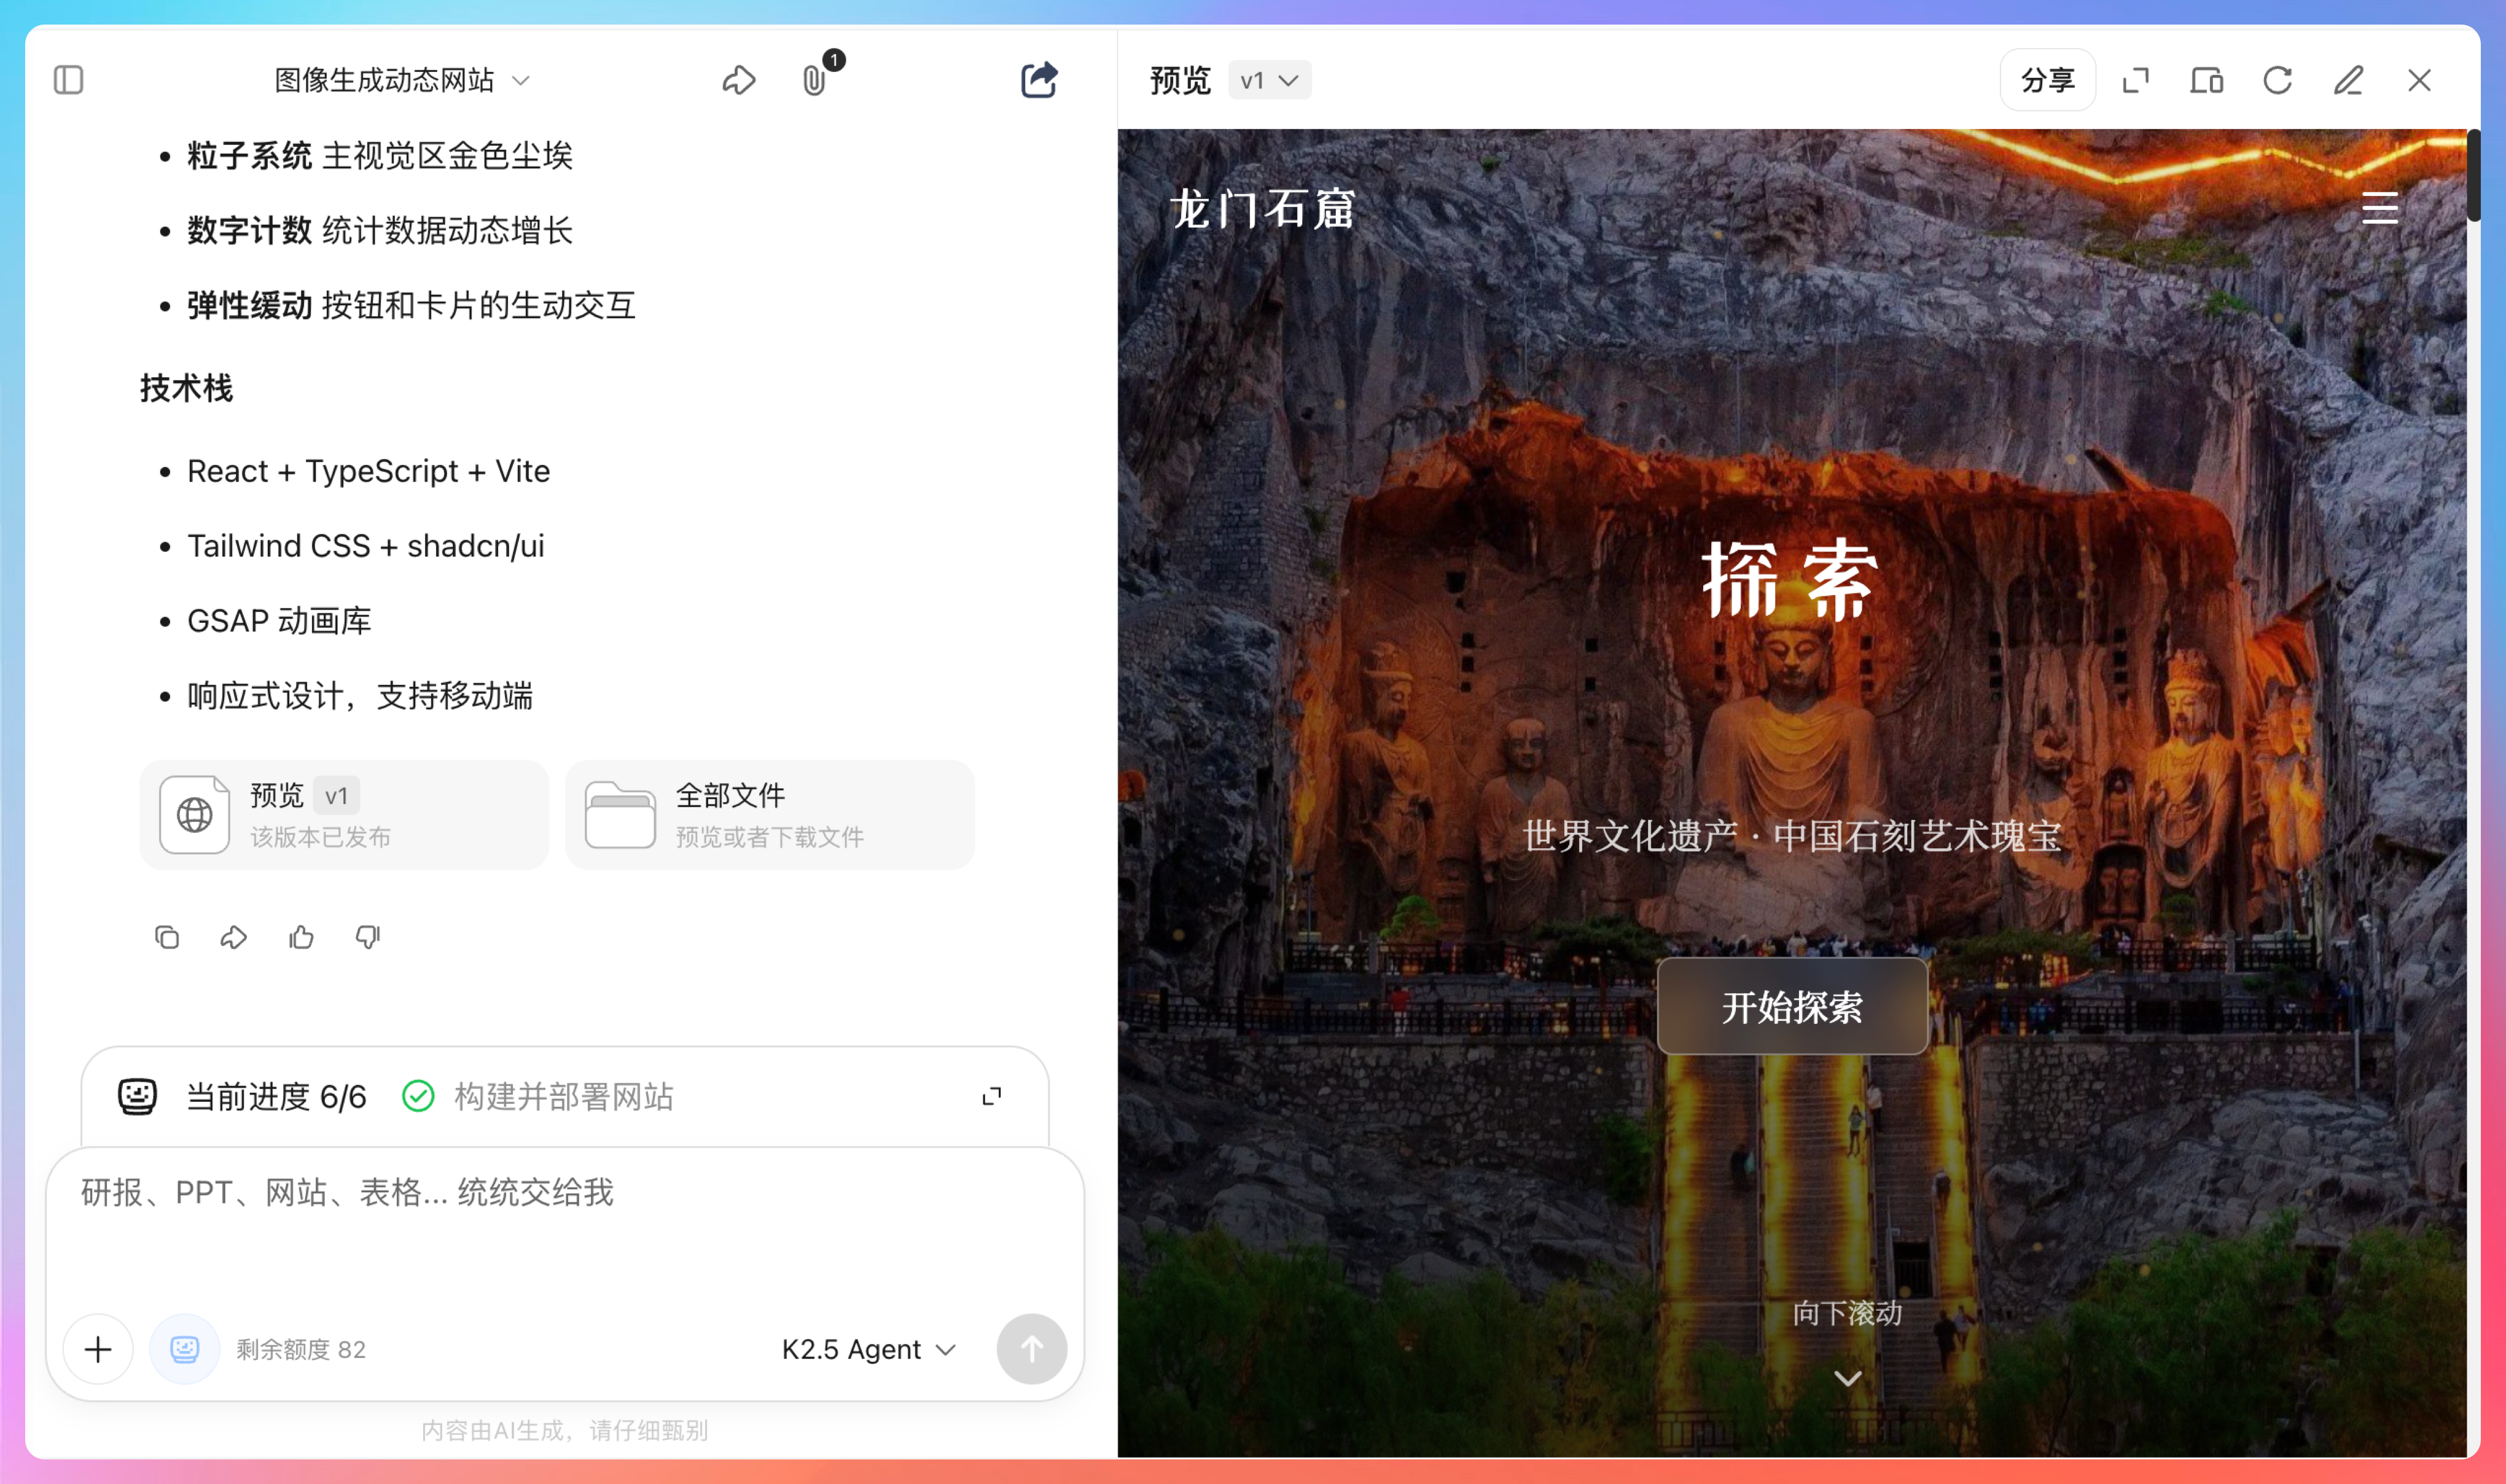Refresh the website preview
Screen dimensions: 2506x1484
(x=2277, y=80)
